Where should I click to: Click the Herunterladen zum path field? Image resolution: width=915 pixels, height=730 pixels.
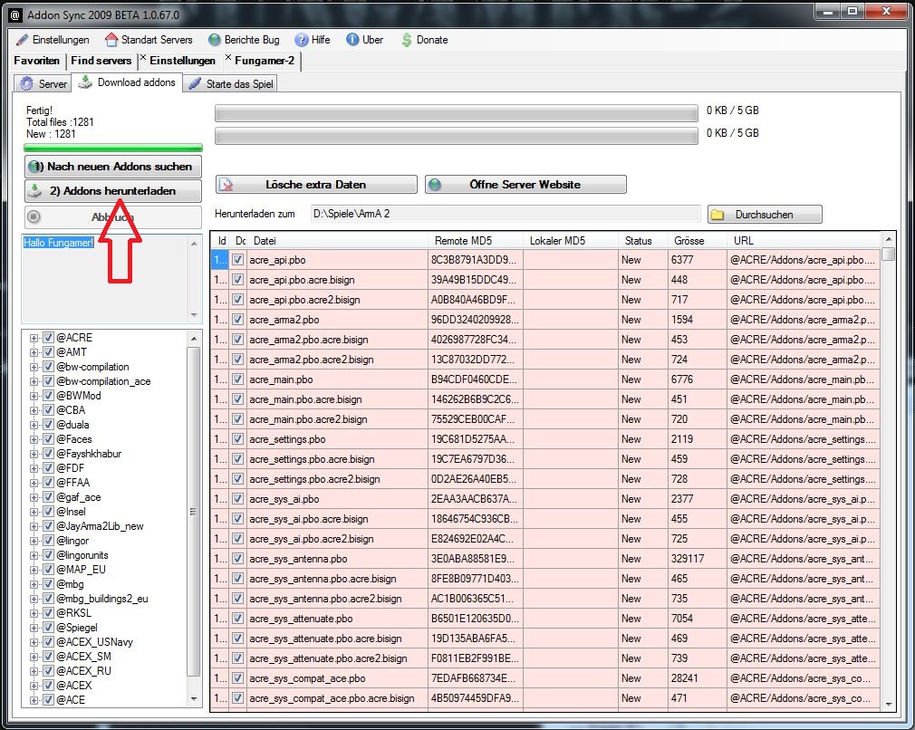click(503, 215)
